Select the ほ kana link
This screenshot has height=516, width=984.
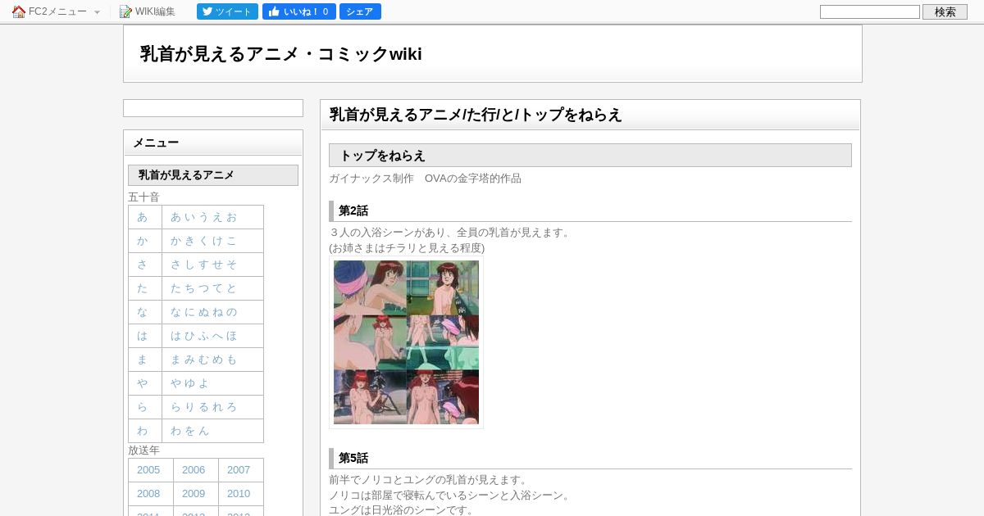click(x=231, y=336)
